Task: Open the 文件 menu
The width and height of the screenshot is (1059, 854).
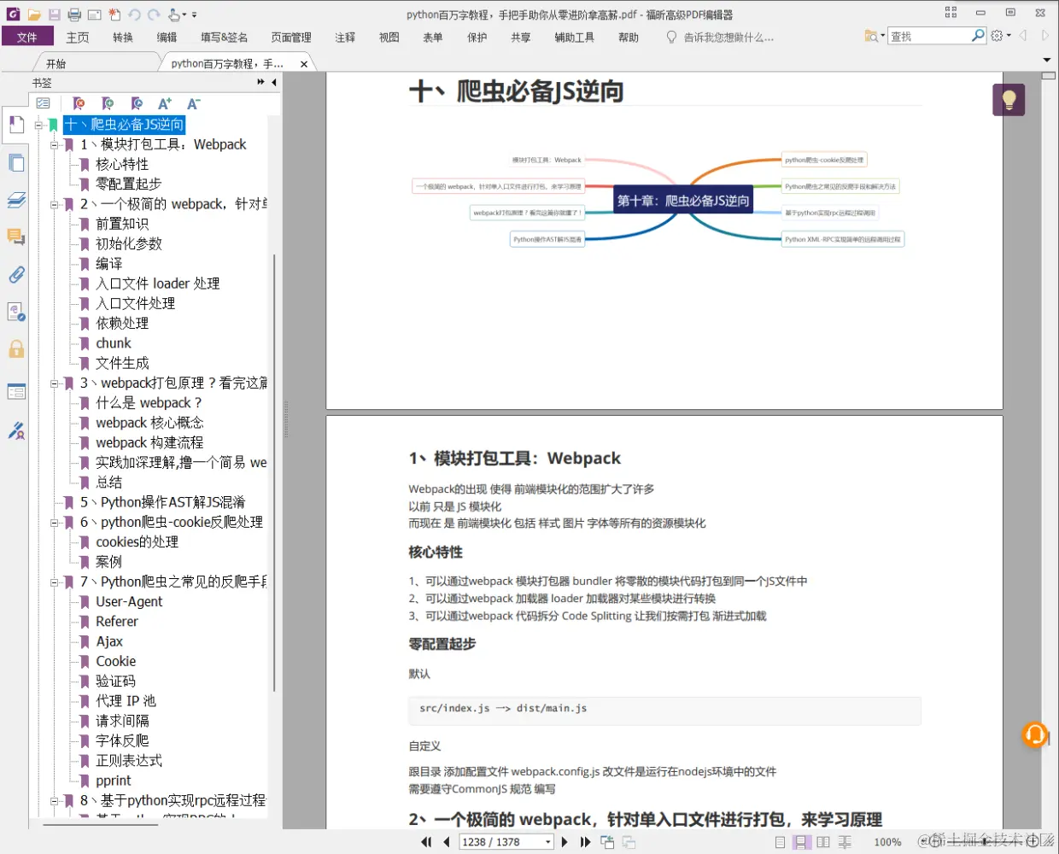Action: click(27, 37)
